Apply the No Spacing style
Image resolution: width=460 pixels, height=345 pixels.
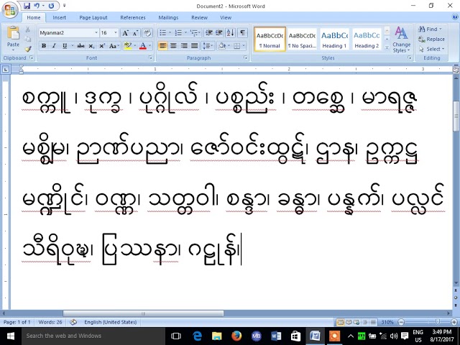302,40
